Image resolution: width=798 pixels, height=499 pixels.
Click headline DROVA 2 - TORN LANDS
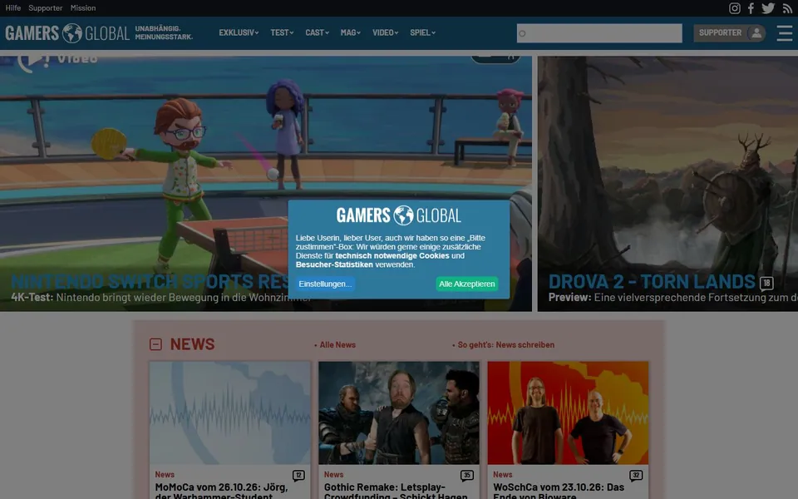[x=652, y=282]
